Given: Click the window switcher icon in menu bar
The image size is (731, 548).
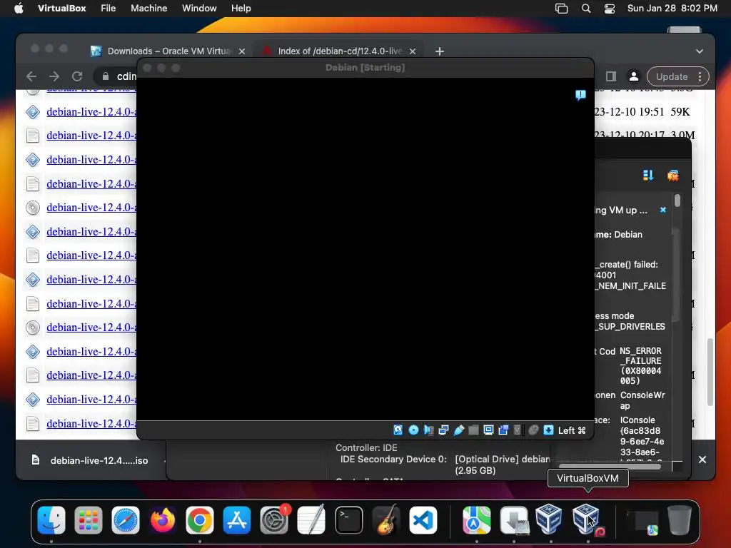Looking at the screenshot, I should 561,9.
